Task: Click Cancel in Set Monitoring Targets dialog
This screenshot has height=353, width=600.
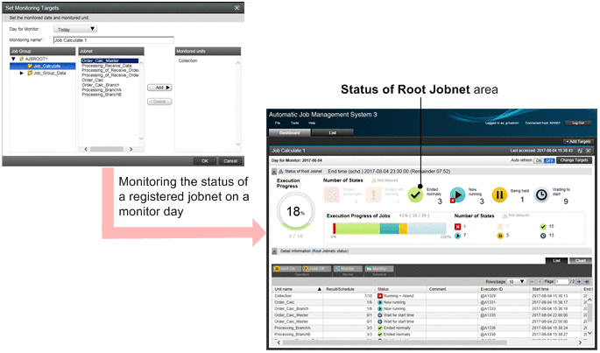Action: (x=230, y=161)
